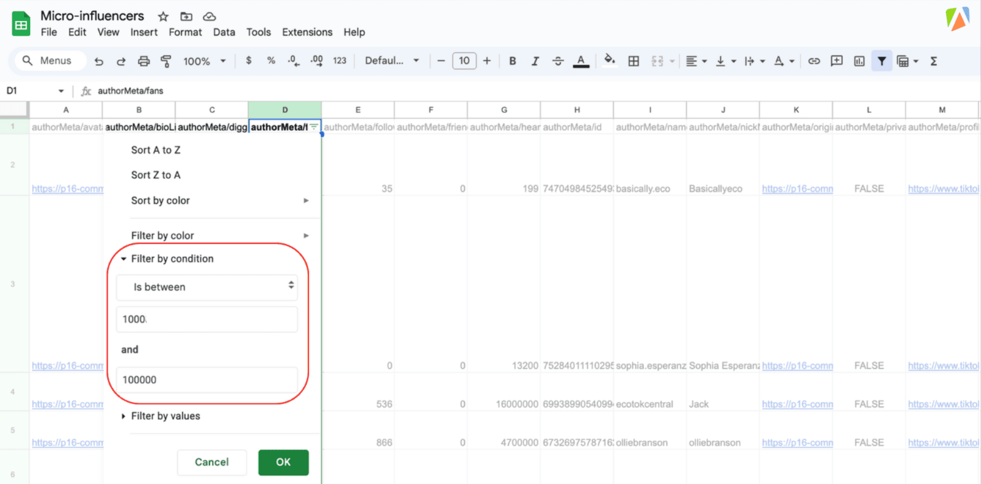Open the zoom 100% dropdown
The height and width of the screenshot is (484, 981).
tap(204, 61)
